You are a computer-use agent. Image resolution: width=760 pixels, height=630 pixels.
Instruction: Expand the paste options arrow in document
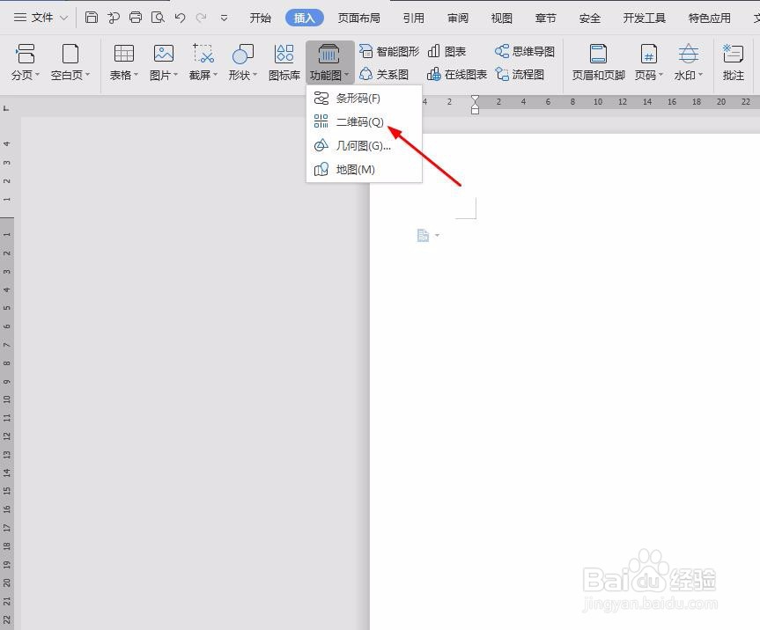coord(437,235)
